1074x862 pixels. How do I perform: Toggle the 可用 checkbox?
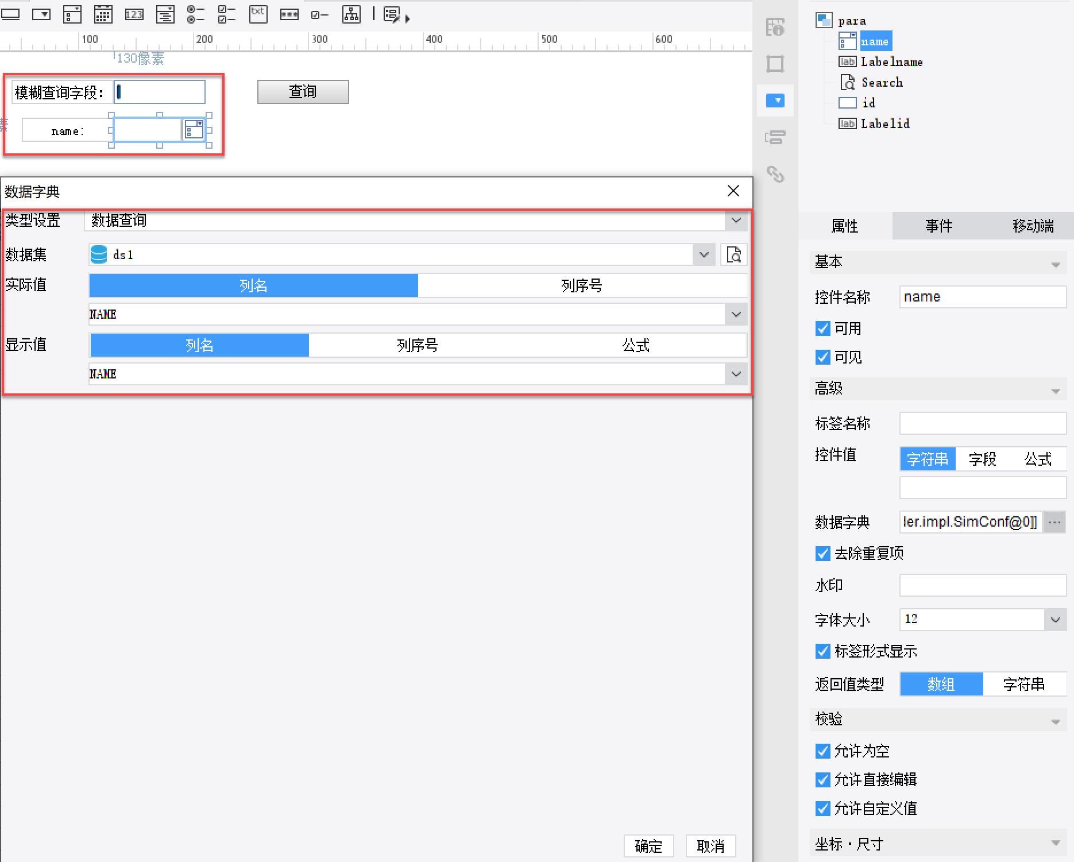(x=823, y=328)
